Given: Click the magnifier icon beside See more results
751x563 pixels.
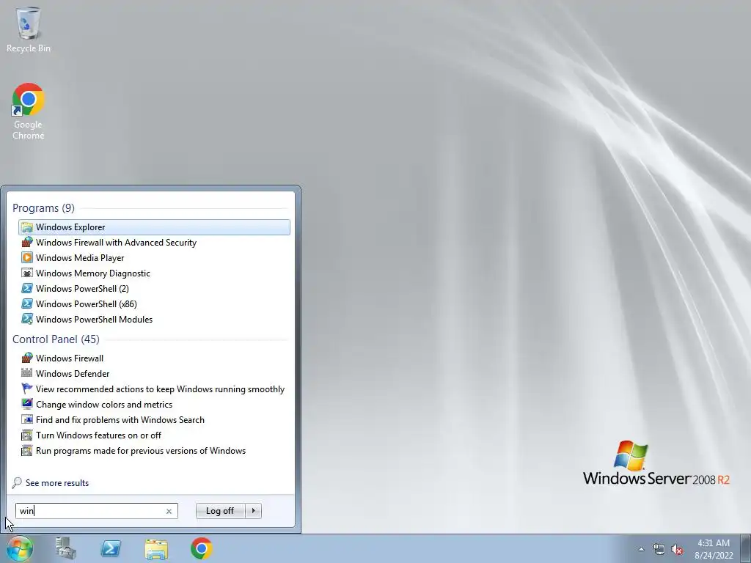Looking at the screenshot, I should tap(17, 482).
